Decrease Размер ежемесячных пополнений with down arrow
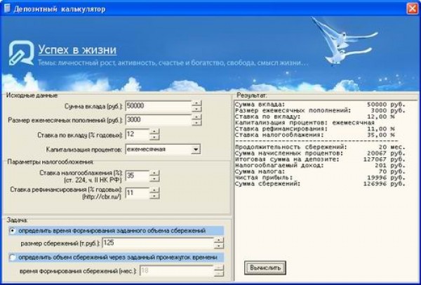 [x=196, y=123]
